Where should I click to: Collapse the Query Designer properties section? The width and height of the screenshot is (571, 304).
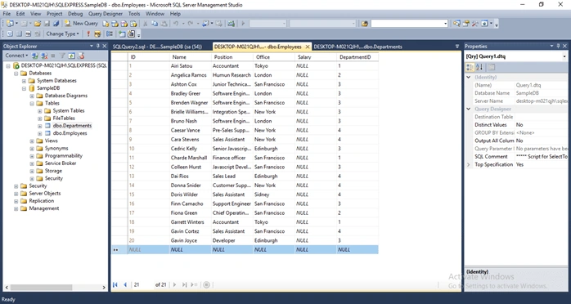point(469,109)
